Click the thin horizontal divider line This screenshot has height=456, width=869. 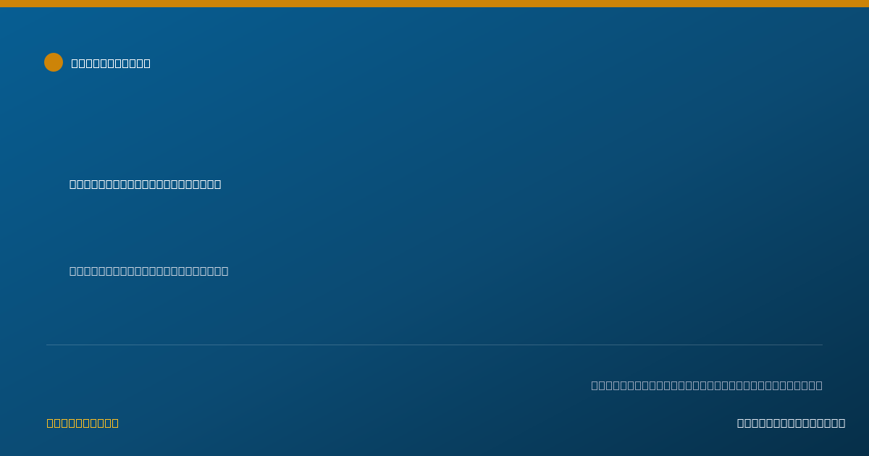pyautogui.click(x=434, y=345)
